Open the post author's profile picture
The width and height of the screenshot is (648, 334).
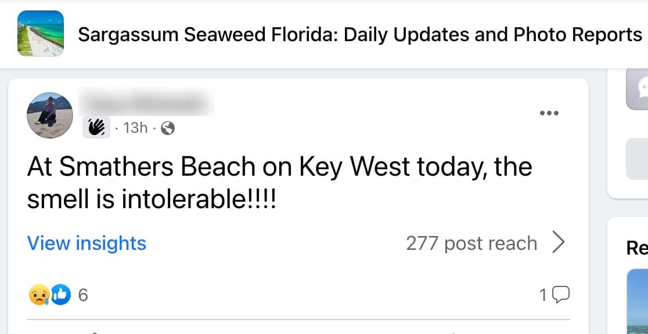tap(50, 115)
